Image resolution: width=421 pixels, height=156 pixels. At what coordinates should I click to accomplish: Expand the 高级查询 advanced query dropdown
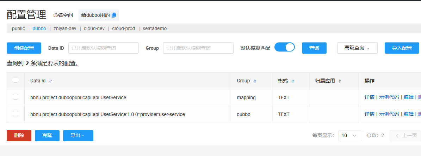357,48
